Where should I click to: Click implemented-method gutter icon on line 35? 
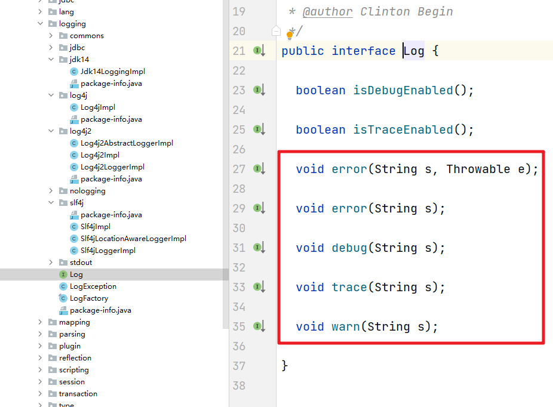pyautogui.click(x=259, y=326)
